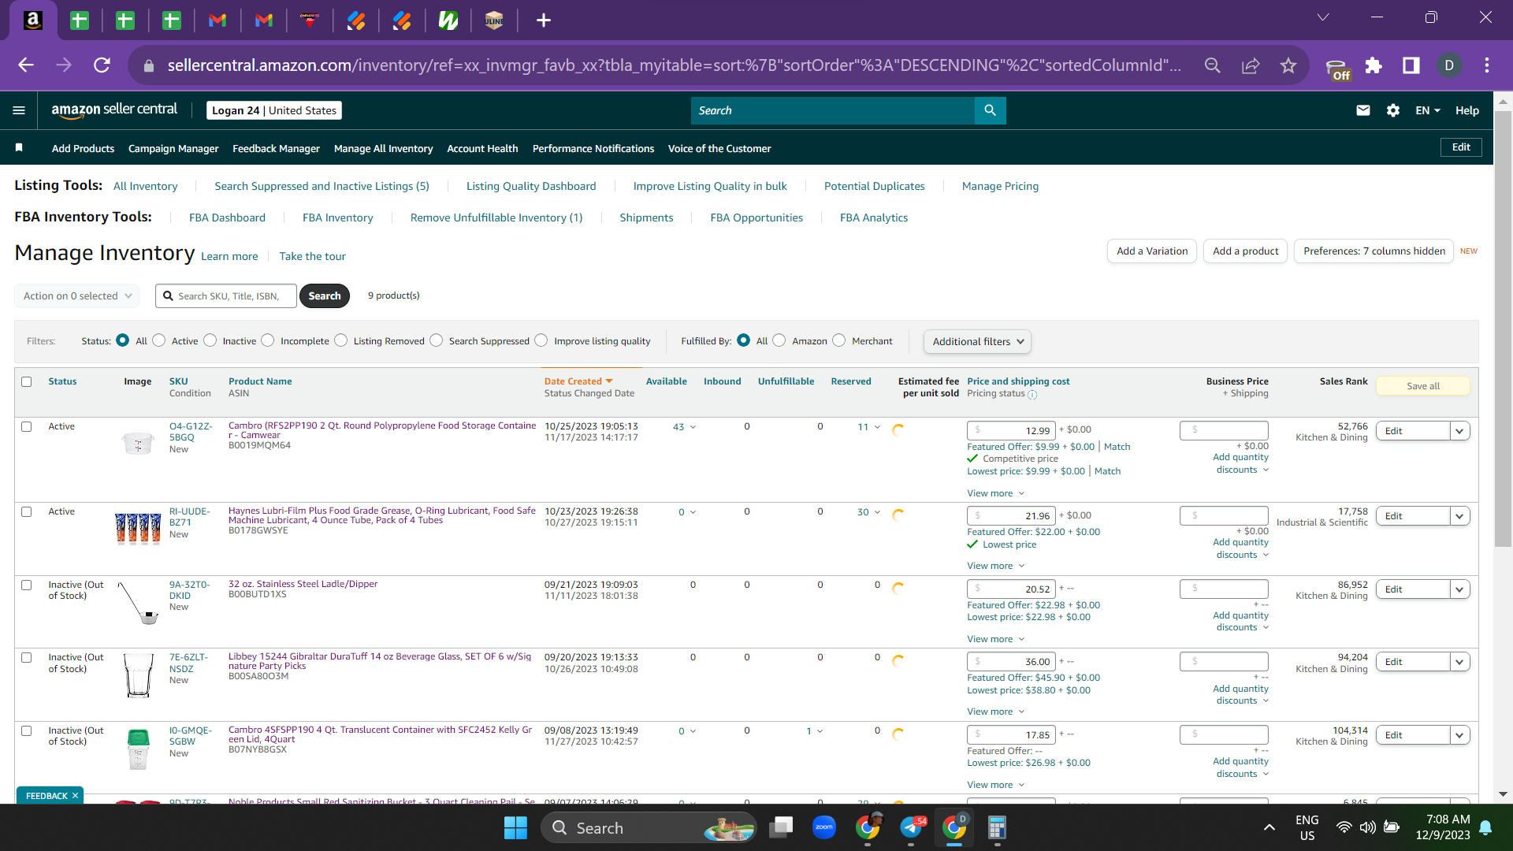Click the Save all button
The width and height of the screenshot is (1513, 851).
coord(1422,386)
